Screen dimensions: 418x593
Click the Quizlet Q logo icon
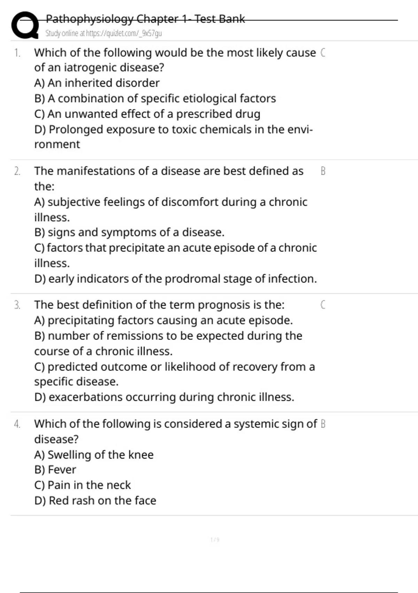(x=25, y=25)
